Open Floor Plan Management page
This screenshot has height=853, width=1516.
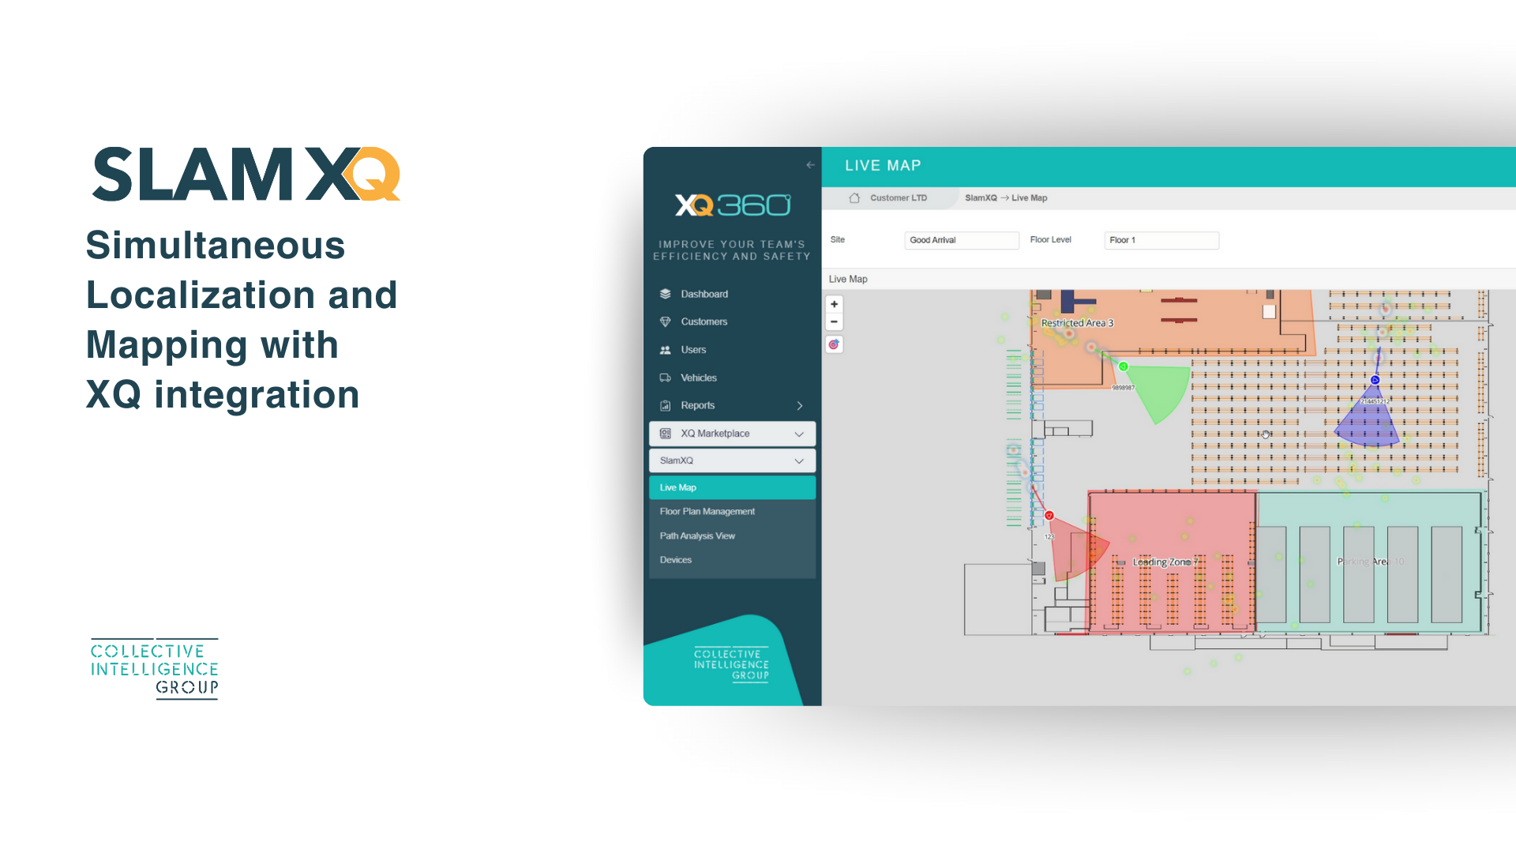707,512
